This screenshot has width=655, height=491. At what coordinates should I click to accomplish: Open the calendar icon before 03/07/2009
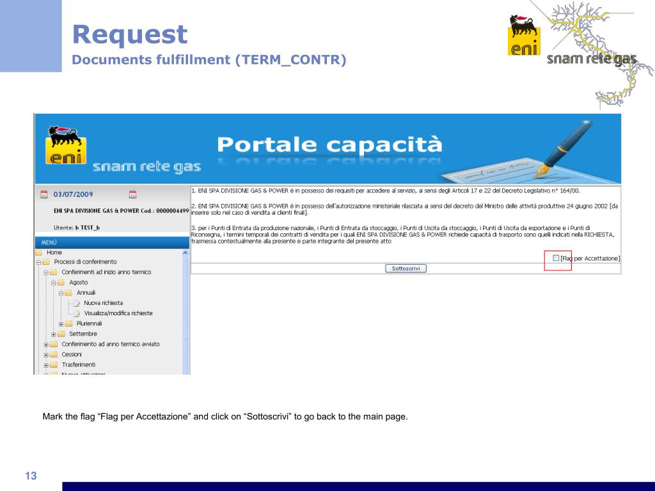44,194
